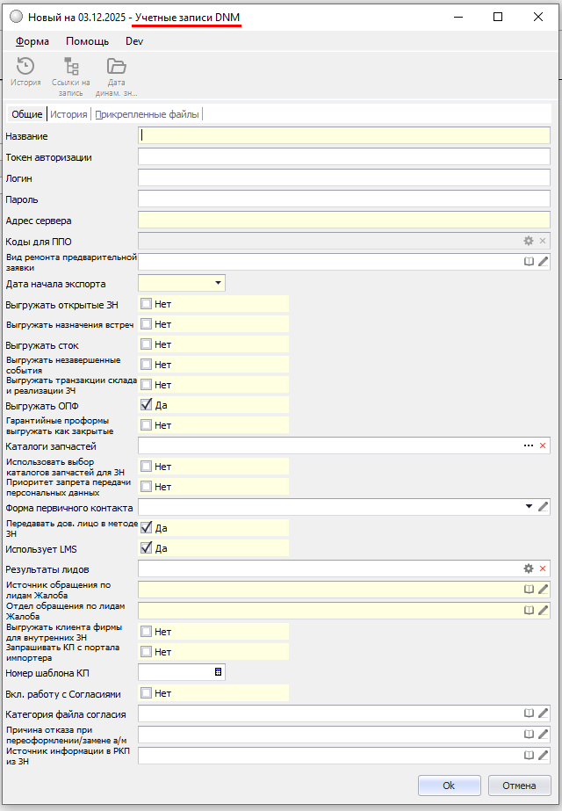
Task: Open gear icon in Результаты лидов row
Action: click(x=529, y=569)
